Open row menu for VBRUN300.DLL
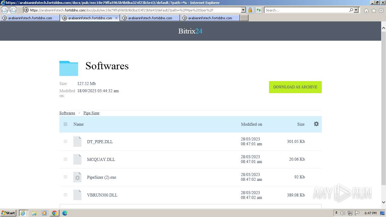The width and height of the screenshot is (386, 217). point(65,195)
